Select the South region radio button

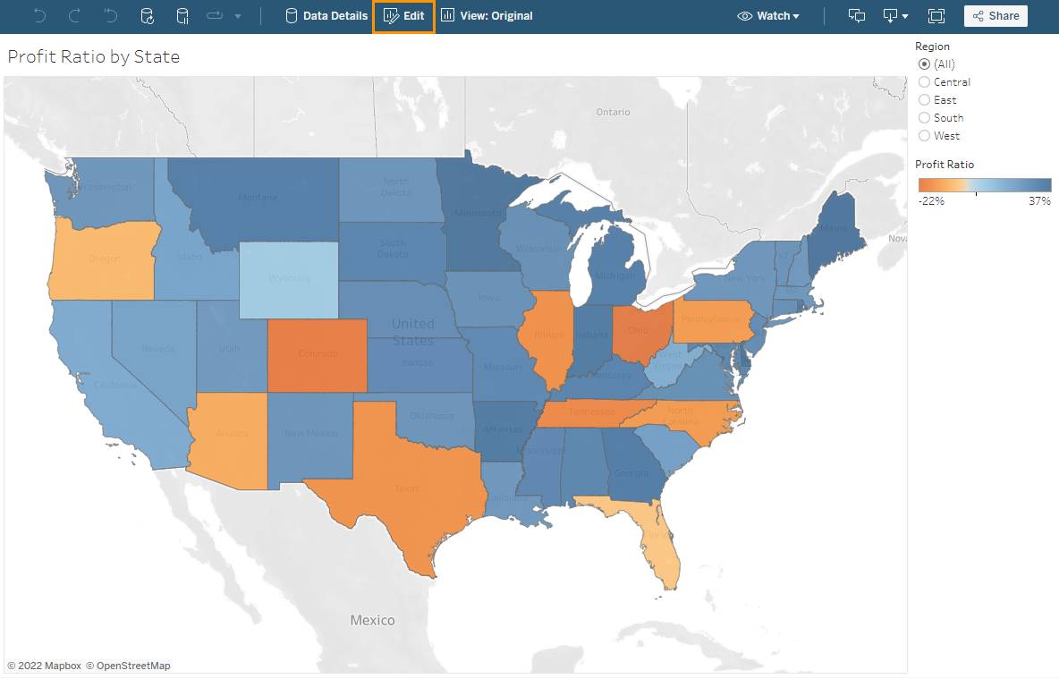pos(925,117)
